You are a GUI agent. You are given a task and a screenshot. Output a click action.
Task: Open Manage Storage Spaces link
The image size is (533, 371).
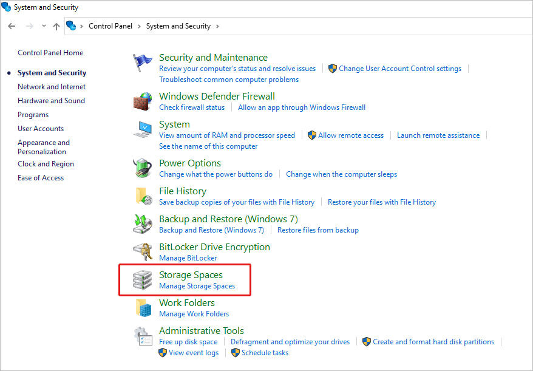[x=197, y=286]
